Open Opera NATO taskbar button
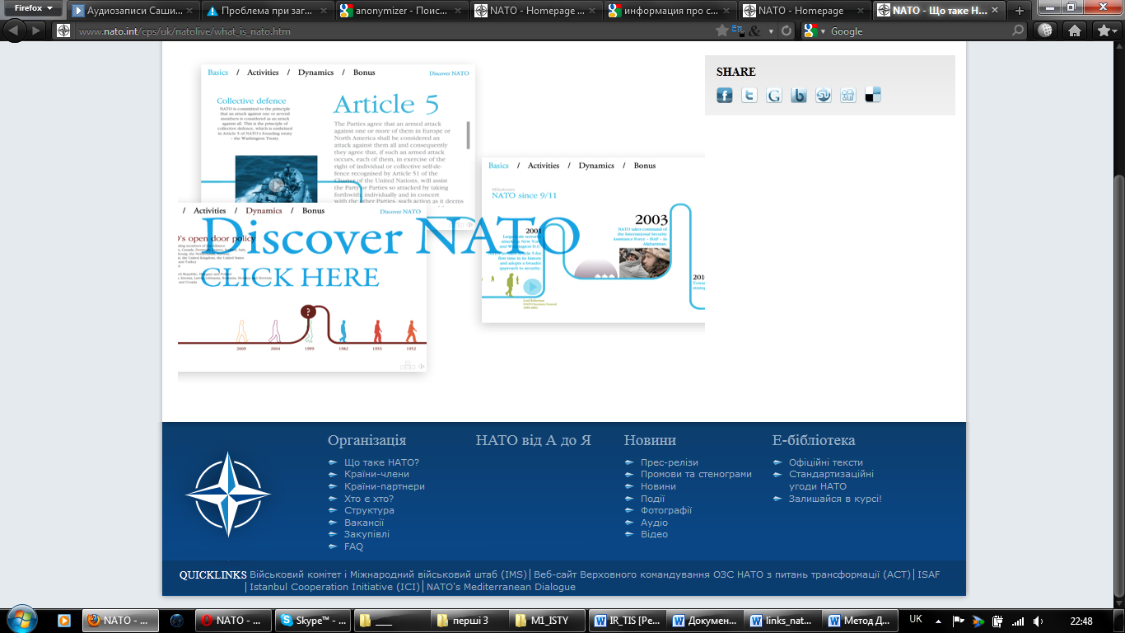Viewport: 1125px width, 633px height. pyautogui.click(x=231, y=621)
